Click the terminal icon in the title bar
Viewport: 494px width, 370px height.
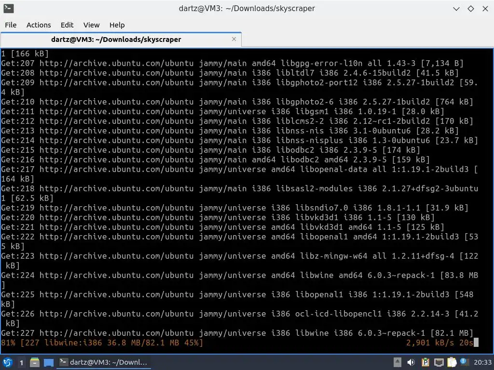pyautogui.click(x=9, y=9)
